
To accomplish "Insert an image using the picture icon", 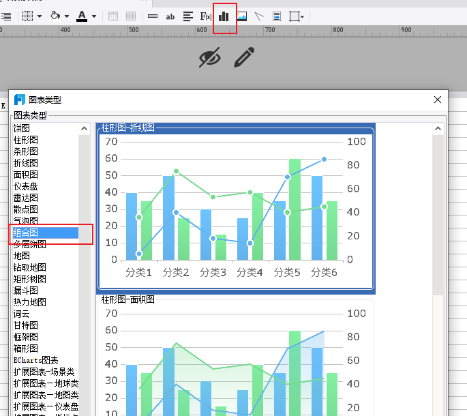I will click(x=241, y=16).
